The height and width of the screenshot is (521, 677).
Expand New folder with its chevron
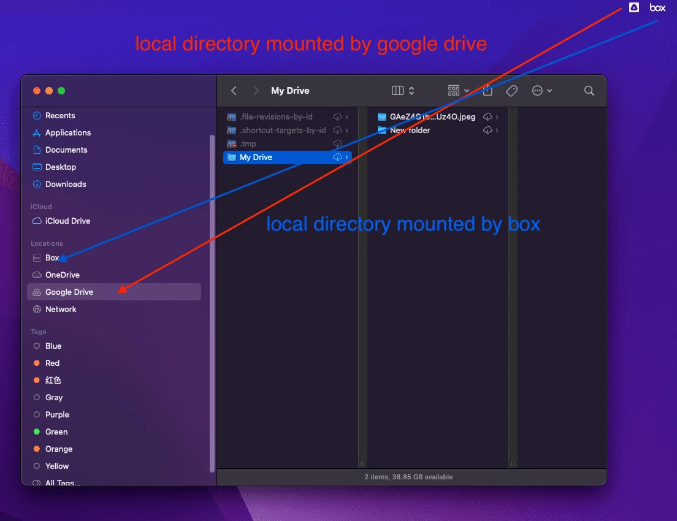(497, 131)
